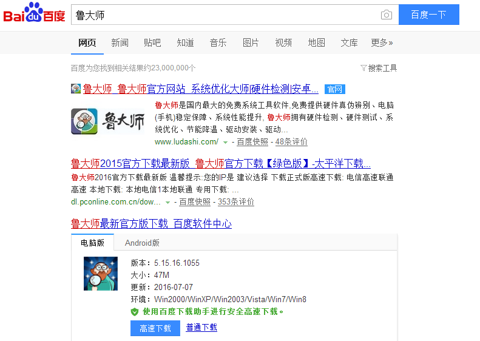Open the 48条评价 link
The width and height of the screenshot is (480, 341).
pos(291,142)
